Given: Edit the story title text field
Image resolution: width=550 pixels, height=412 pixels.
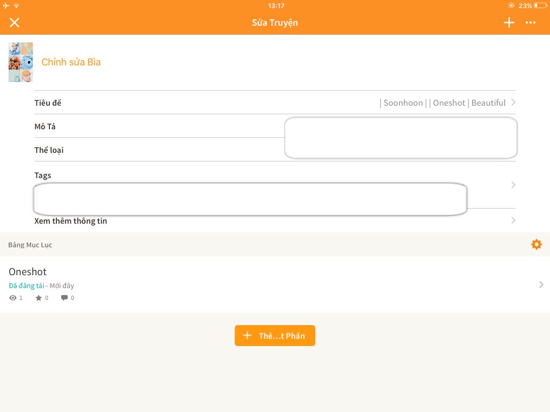Looking at the screenshot, I should point(442,103).
